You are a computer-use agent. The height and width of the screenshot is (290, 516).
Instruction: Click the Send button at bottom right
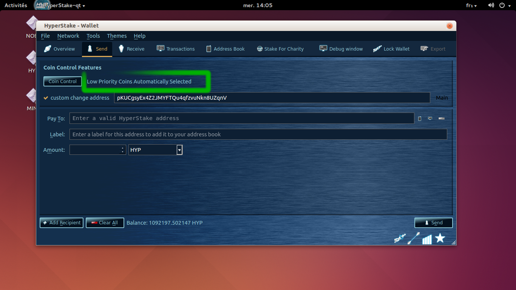[x=433, y=223]
